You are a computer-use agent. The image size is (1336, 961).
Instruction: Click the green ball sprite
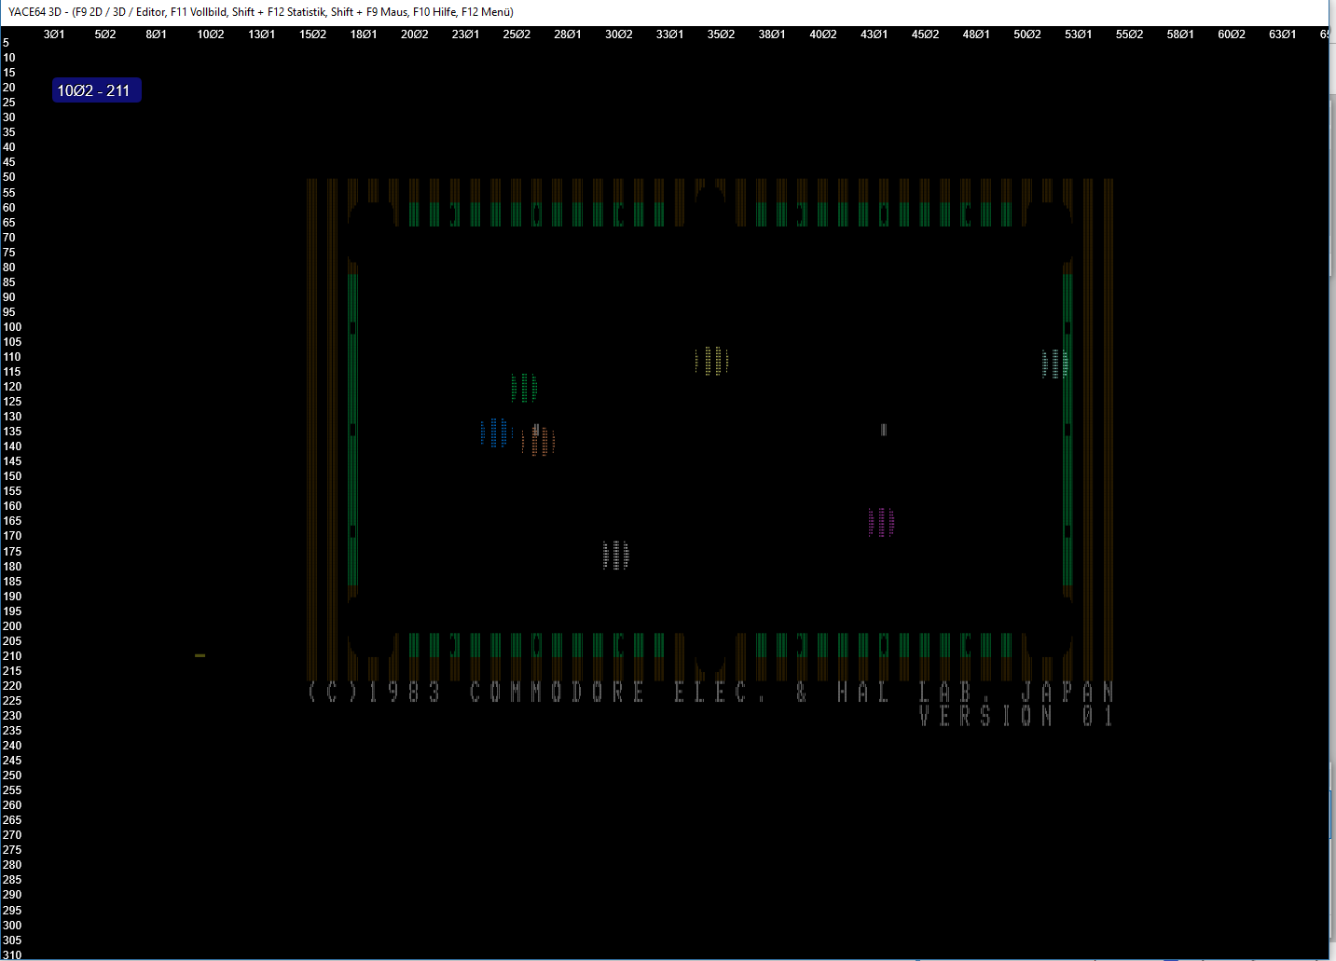tap(524, 388)
